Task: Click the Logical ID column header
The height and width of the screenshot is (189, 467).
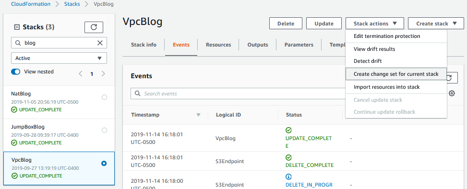Action: (228, 115)
